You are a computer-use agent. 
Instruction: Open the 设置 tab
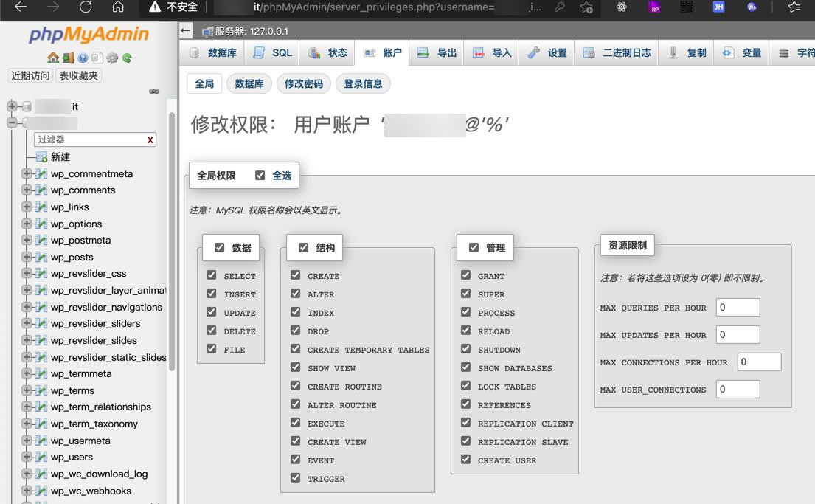pos(547,52)
